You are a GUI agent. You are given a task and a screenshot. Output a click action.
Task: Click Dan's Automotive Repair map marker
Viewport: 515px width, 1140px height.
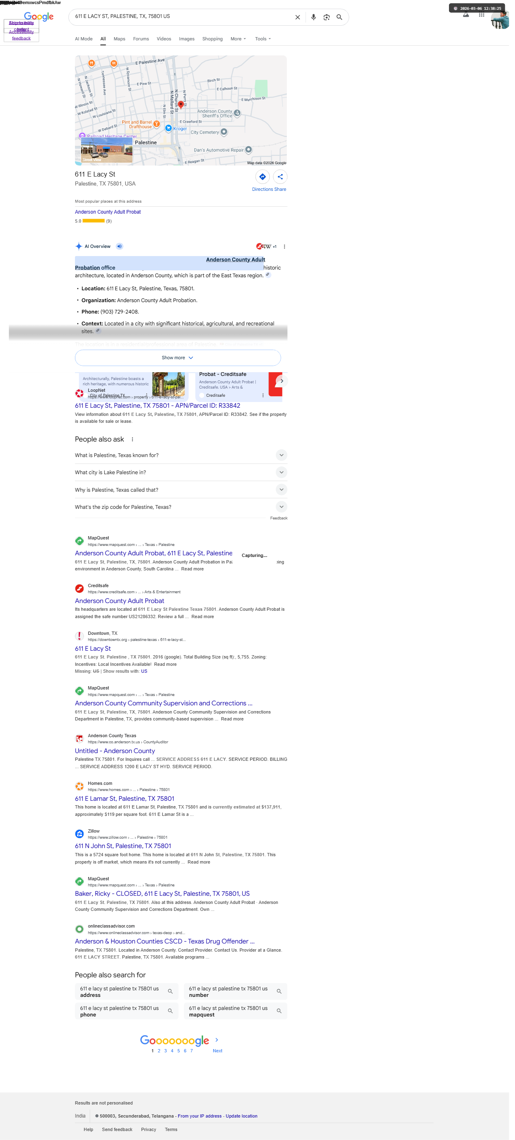click(x=249, y=150)
